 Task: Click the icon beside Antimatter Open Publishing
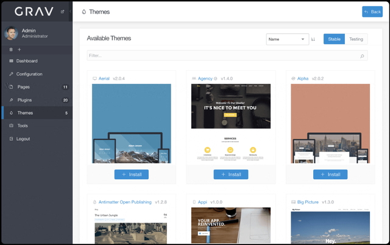pos(94,202)
